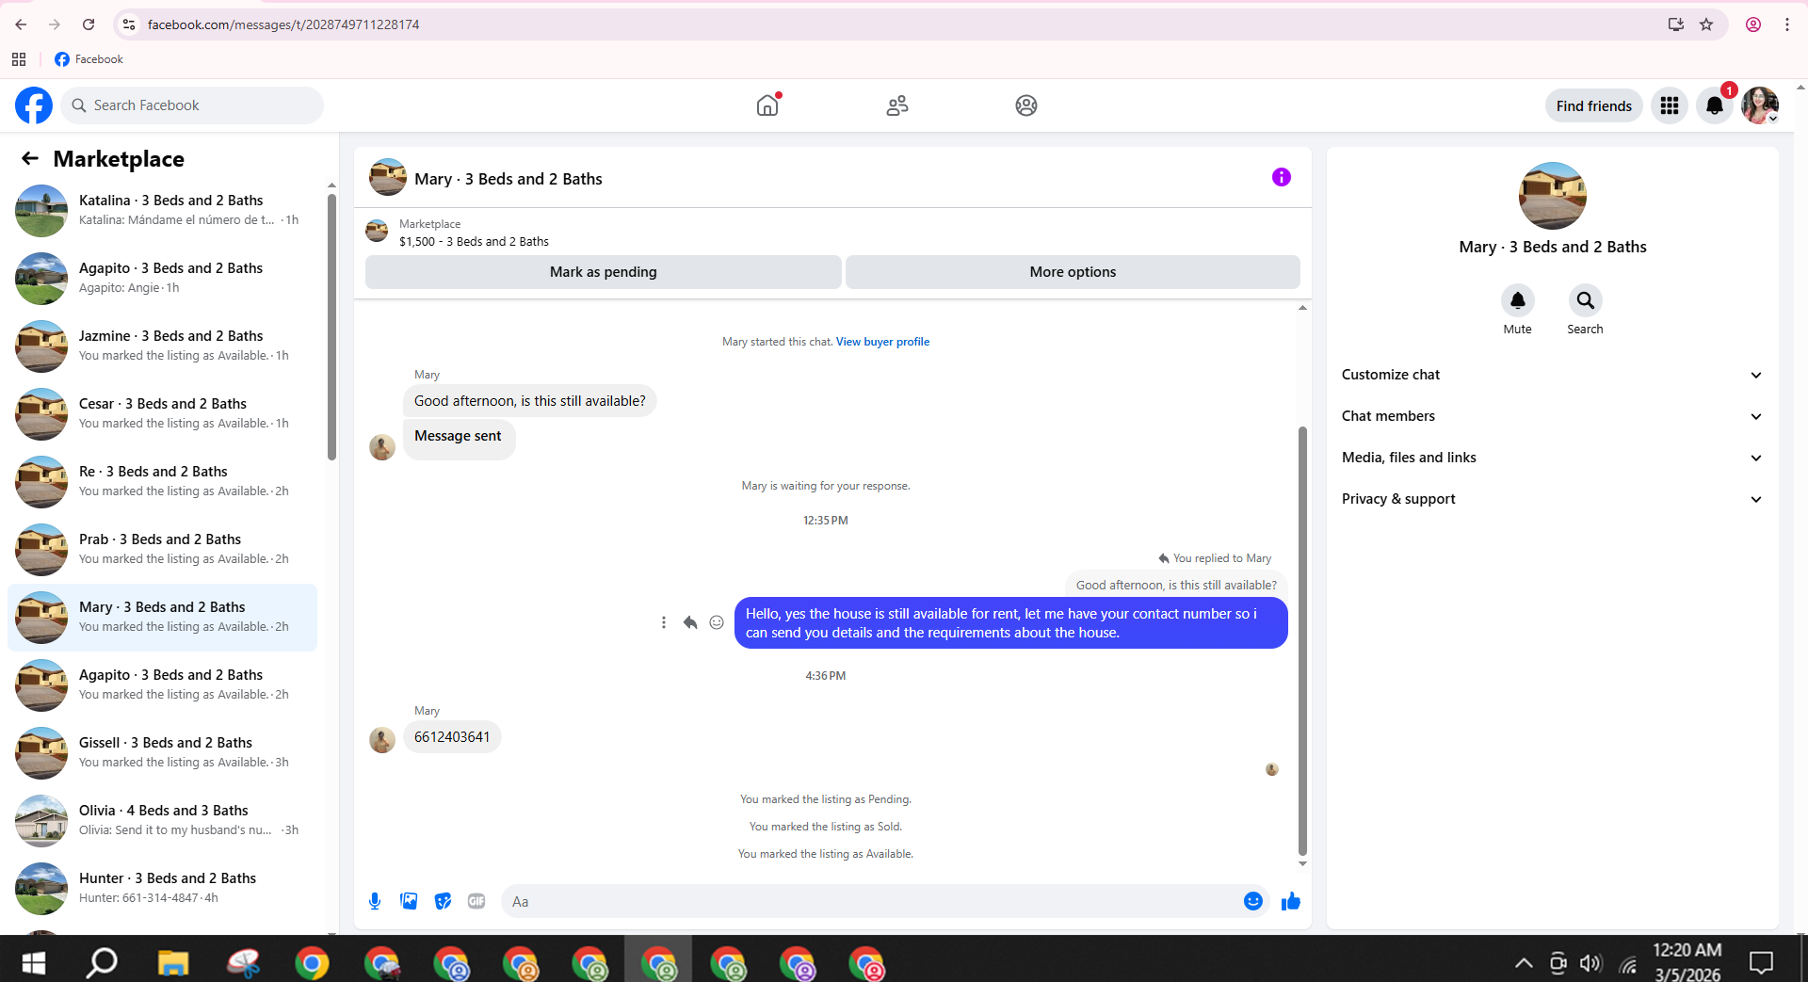Screen dimensions: 1808x982
Task: Open conversation information purple icon
Action: (1282, 177)
